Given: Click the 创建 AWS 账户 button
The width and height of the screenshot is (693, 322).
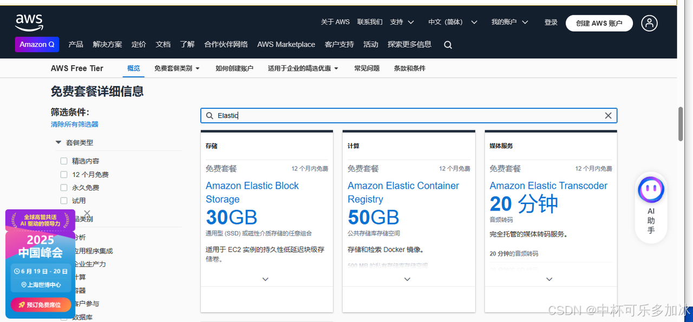Looking at the screenshot, I should (x=599, y=23).
